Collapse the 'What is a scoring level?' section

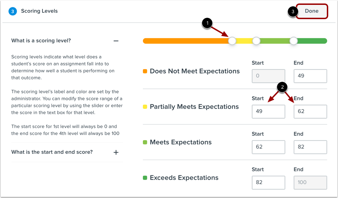pyautogui.click(x=116, y=41)
